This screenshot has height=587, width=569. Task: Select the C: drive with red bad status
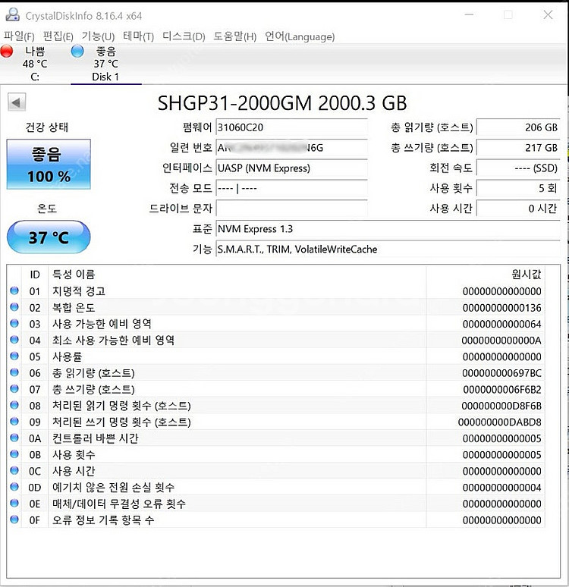pos(34,64)
